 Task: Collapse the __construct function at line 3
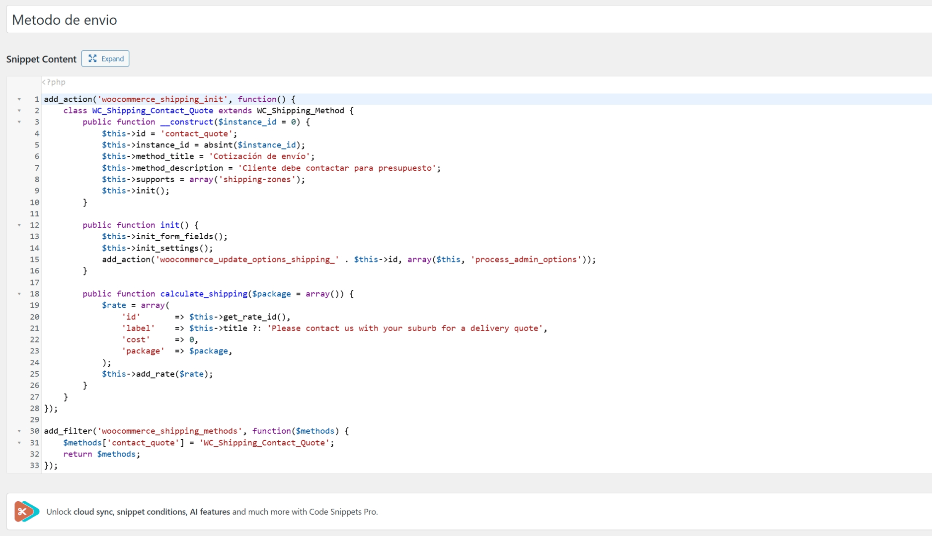[19, 122]
